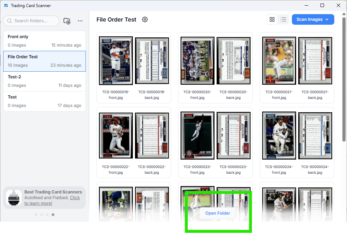
Task: Open File Order Test folder settings gear
Action: click(145, 19)
